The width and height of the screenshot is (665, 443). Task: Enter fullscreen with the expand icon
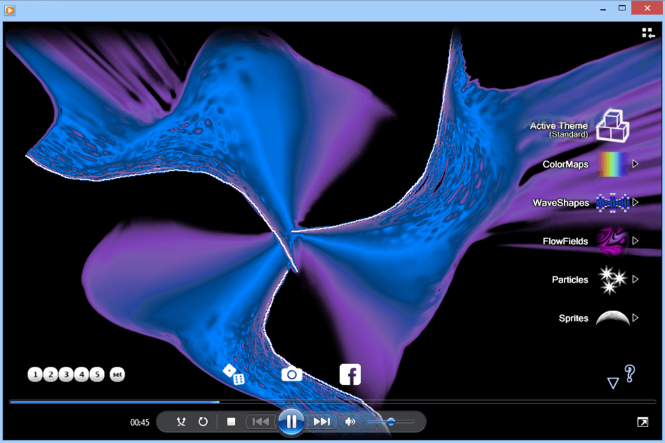click(x=643, y=421)
